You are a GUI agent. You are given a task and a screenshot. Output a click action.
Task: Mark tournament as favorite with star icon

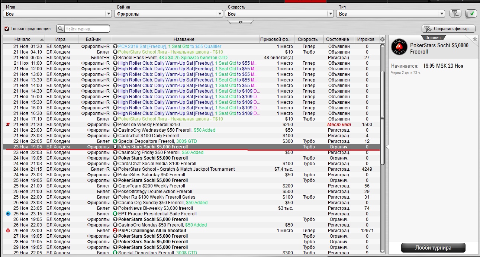475,39
